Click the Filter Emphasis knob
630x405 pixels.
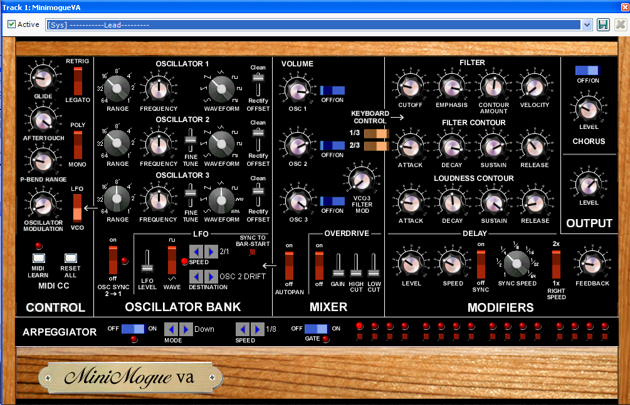[451, 86]
